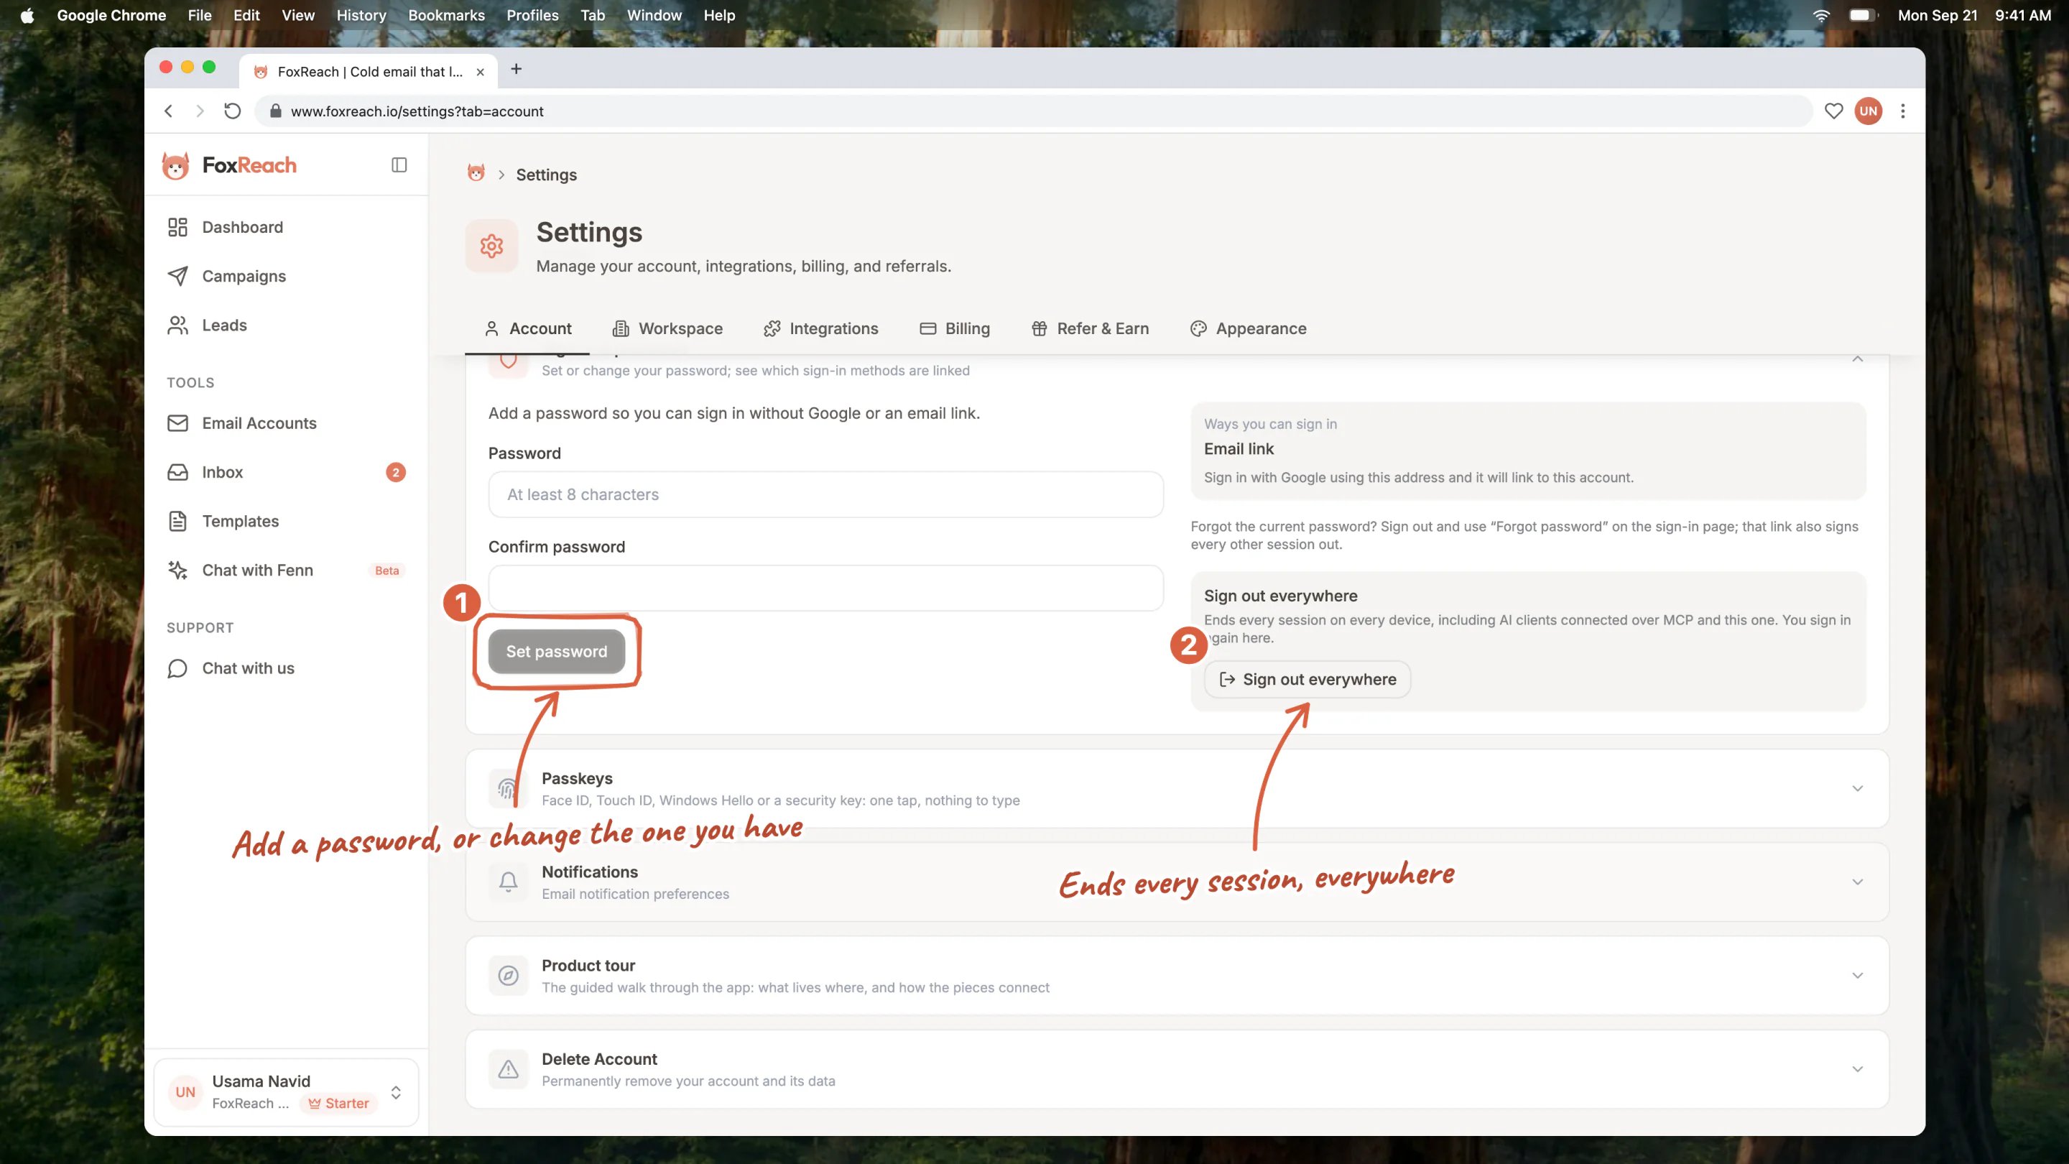Open the Profiles menu
The height and width of the screenshot is (1164, 2069).
[532, 15]
